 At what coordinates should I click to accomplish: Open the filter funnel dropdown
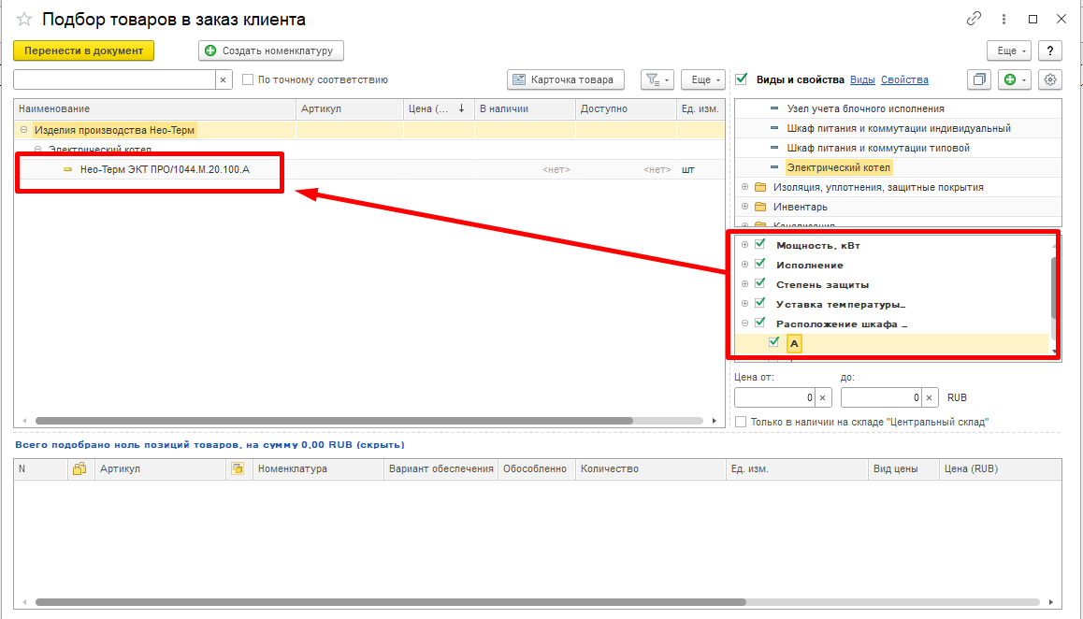[x=657, y=79]
